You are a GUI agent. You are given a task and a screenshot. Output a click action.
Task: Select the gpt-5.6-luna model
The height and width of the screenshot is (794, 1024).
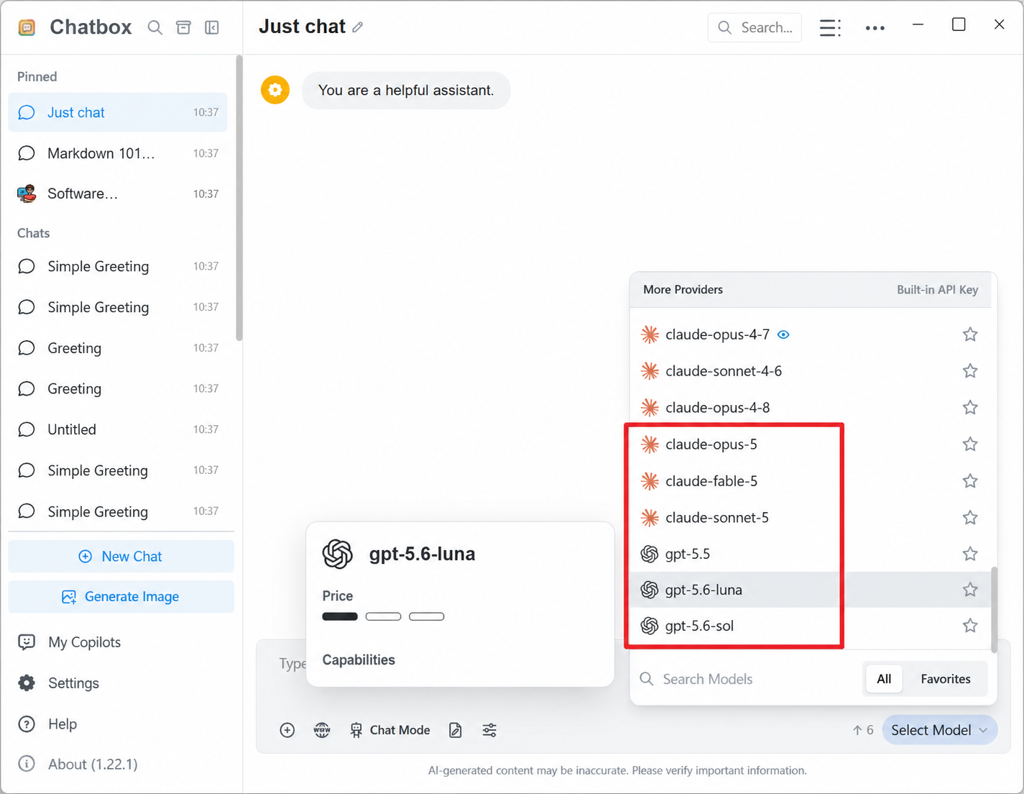(x=810, y=590)
